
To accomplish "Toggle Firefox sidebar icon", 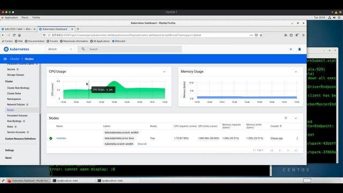I will coord(291,35).
